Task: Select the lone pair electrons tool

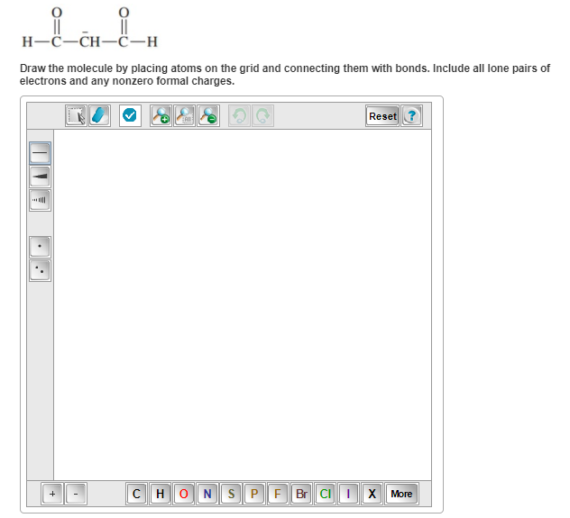Action: click(x=40, y=270)
